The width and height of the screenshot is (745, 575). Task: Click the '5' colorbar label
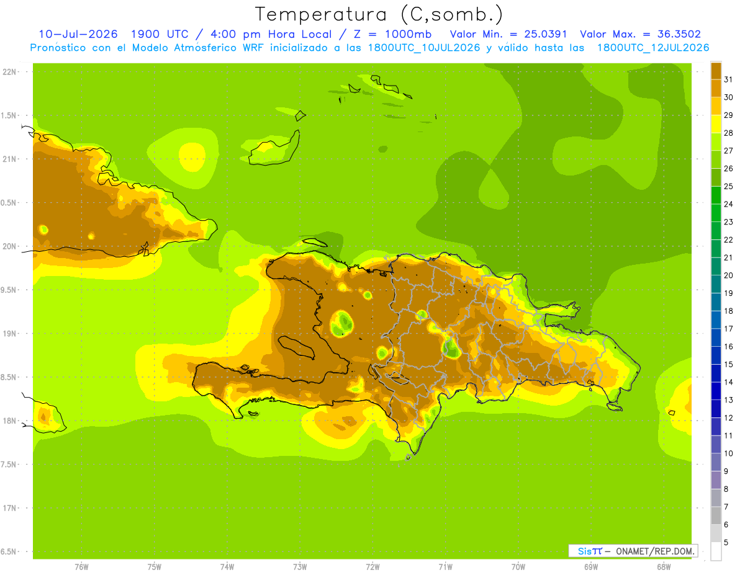pyautogui.click(x=726, y=542)
